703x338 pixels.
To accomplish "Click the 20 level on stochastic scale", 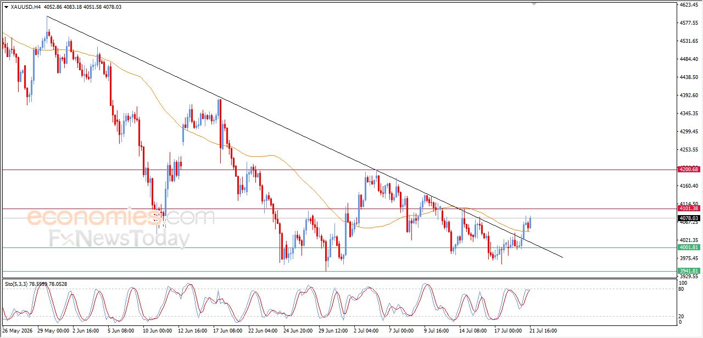I will pyautogui.click(x=683, y=316).
